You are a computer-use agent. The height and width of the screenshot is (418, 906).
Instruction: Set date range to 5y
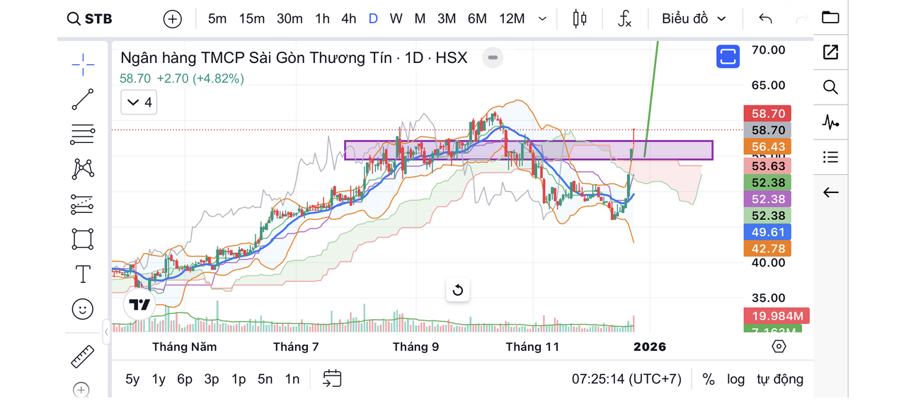[x=132, y=379]
